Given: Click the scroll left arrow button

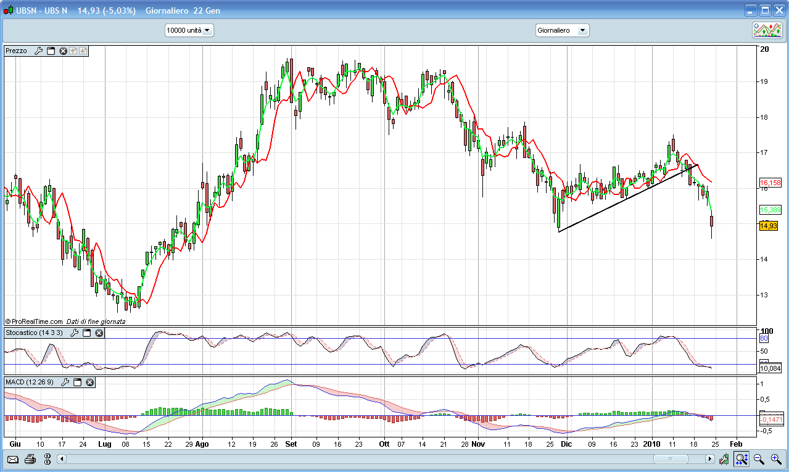Looking at the screenshot, I should (62, 459).
